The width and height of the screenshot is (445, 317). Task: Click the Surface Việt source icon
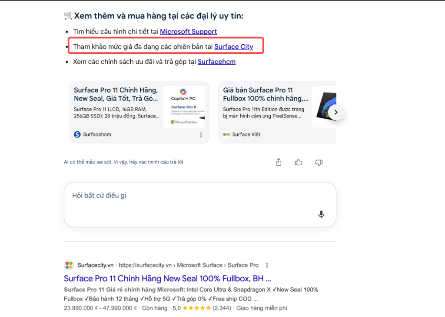pyautogui.click(x=226, y=134)
